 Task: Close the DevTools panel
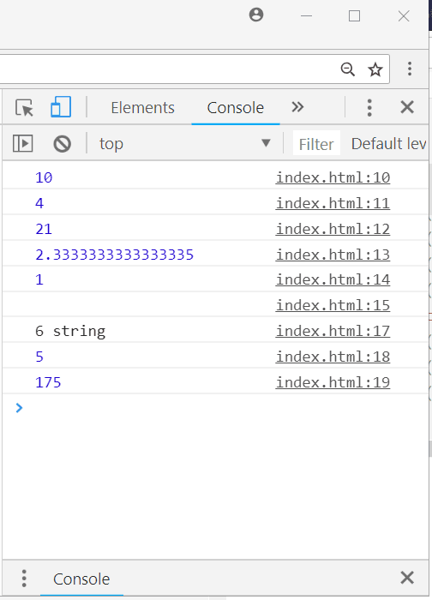[x=407, y=107]
